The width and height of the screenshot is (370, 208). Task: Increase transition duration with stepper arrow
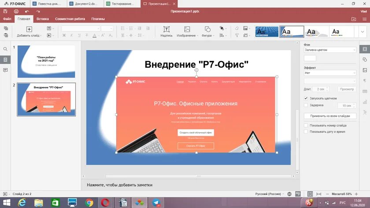[x=327, y=88]
